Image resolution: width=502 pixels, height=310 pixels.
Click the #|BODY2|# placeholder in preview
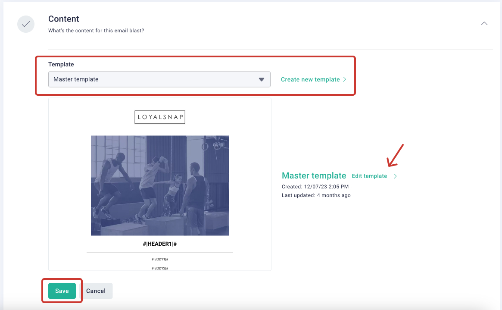[160, 268]
